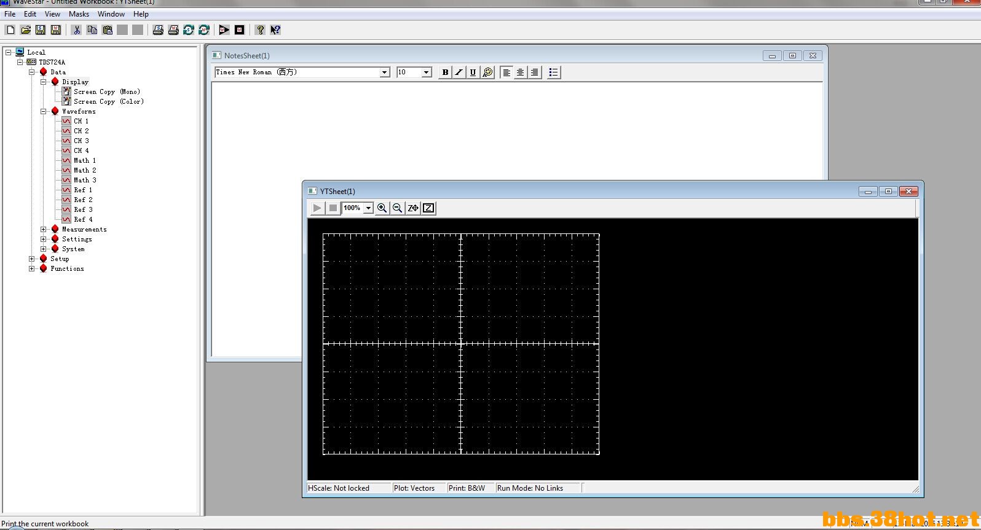The height and width of the screenshot is (530, 981).
Task: Open the Window menu
Action: [x=111, y=14]
